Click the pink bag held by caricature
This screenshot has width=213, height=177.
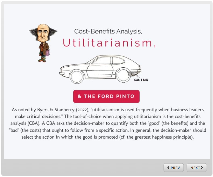click(x=48, y=53)
